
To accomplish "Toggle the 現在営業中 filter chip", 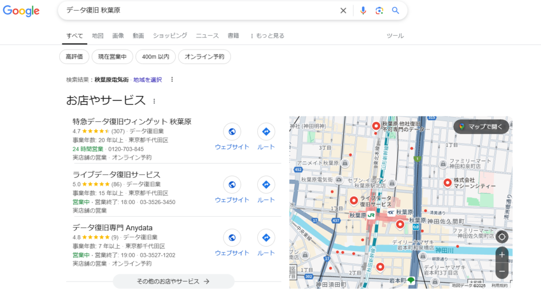I will (x=112, y=56).
